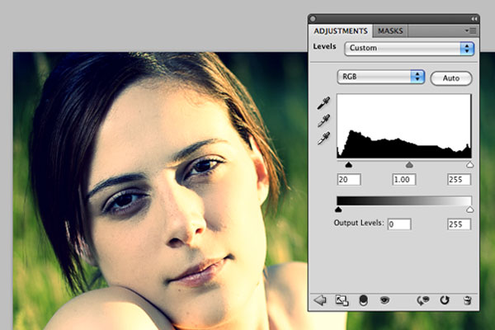
Task: Click the input midtone gray slider
Action: pyautogui.click(x=409, y=164)
